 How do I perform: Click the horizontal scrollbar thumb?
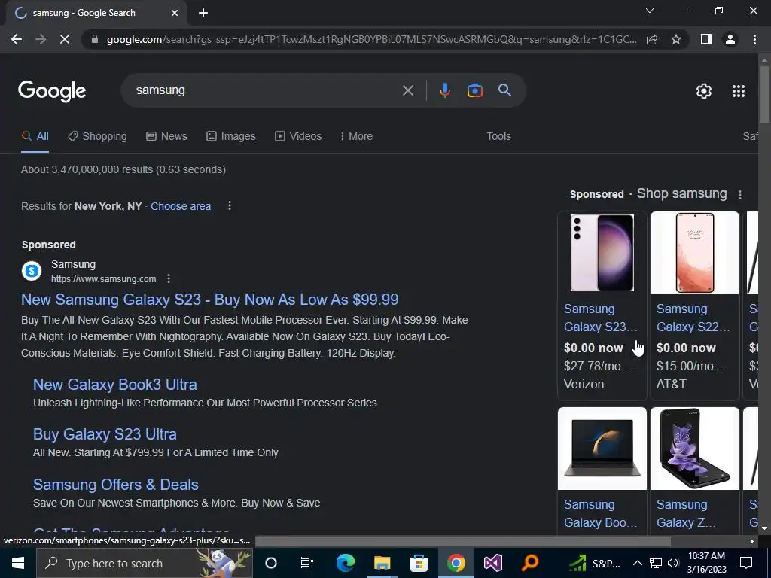click(463, 541)
